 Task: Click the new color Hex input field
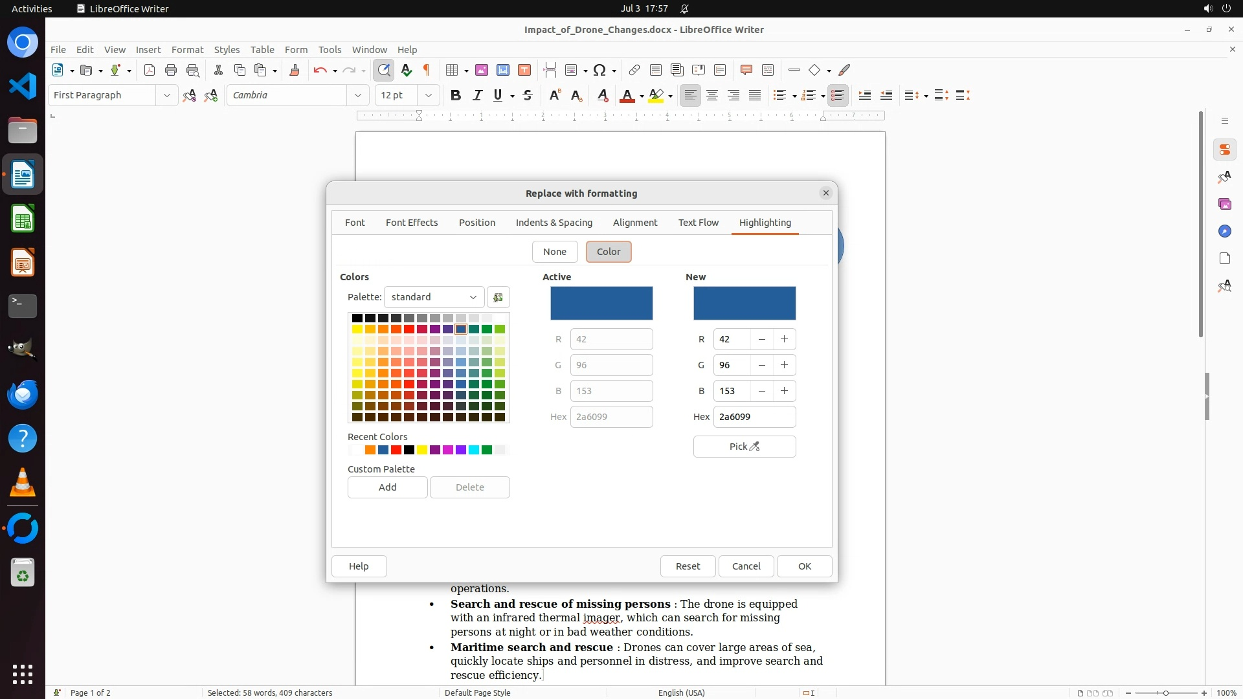tap(754, 417)
